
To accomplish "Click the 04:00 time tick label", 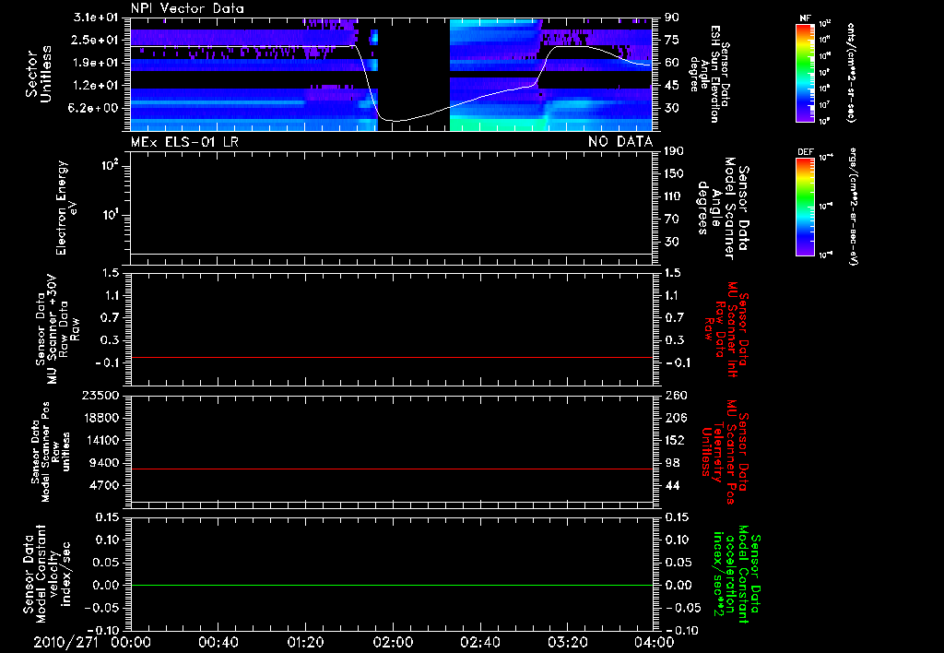I will [655, 642].
